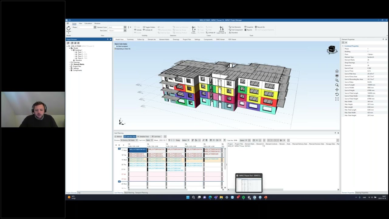
Task: Switch to the Drawing Properties tab
Action: click(x=362, y=193)
